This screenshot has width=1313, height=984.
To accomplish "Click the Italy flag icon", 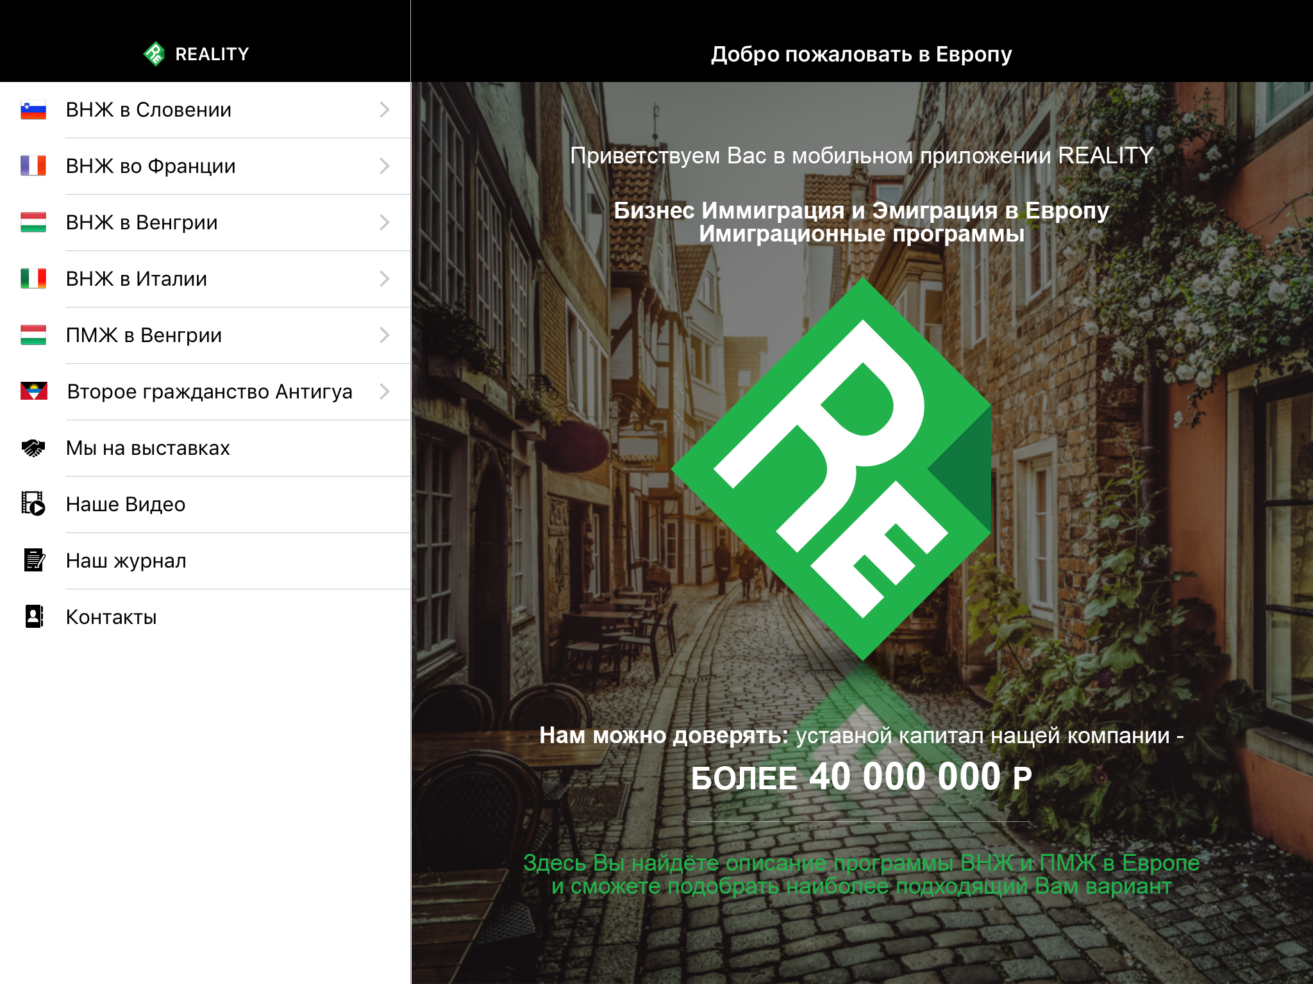I will [x=33, y=279].
